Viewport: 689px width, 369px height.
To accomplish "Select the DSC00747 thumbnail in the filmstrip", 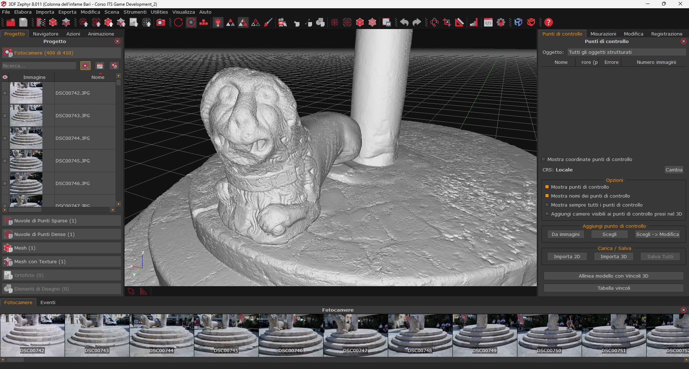I will (355, 335).
